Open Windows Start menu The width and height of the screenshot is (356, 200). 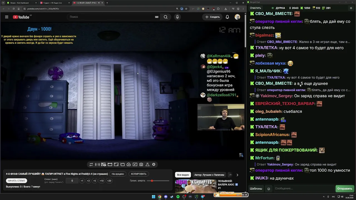coord(154,197)
